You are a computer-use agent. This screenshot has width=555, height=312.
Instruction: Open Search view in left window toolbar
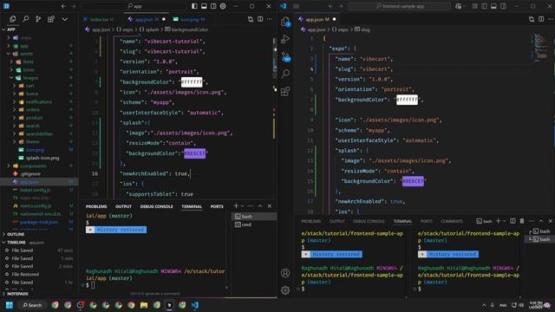pyautogui.click(x=25, y=19)
